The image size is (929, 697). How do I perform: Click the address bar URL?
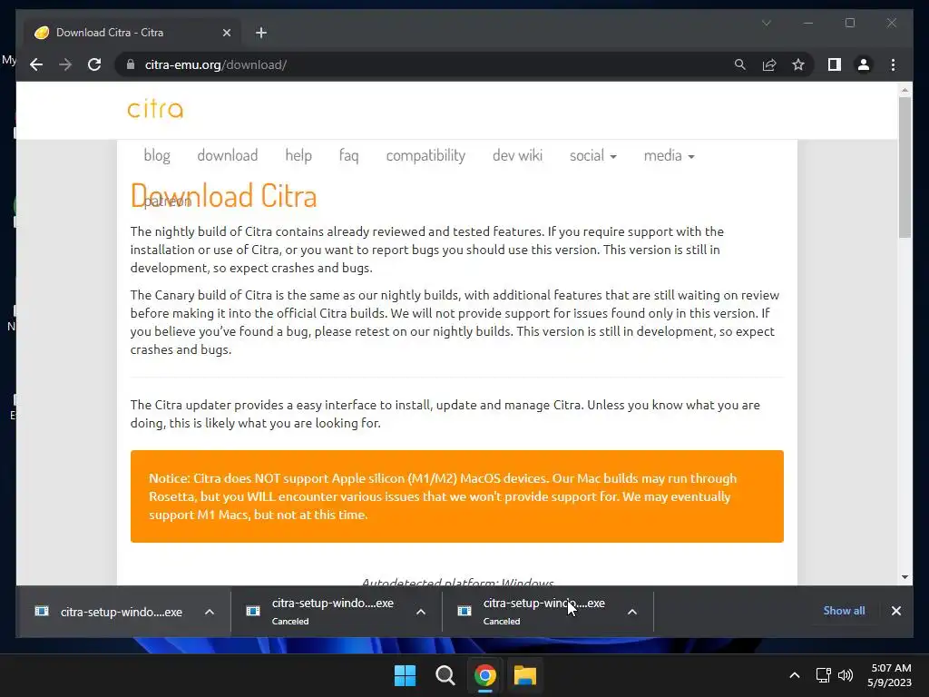[x=216, y=64]
